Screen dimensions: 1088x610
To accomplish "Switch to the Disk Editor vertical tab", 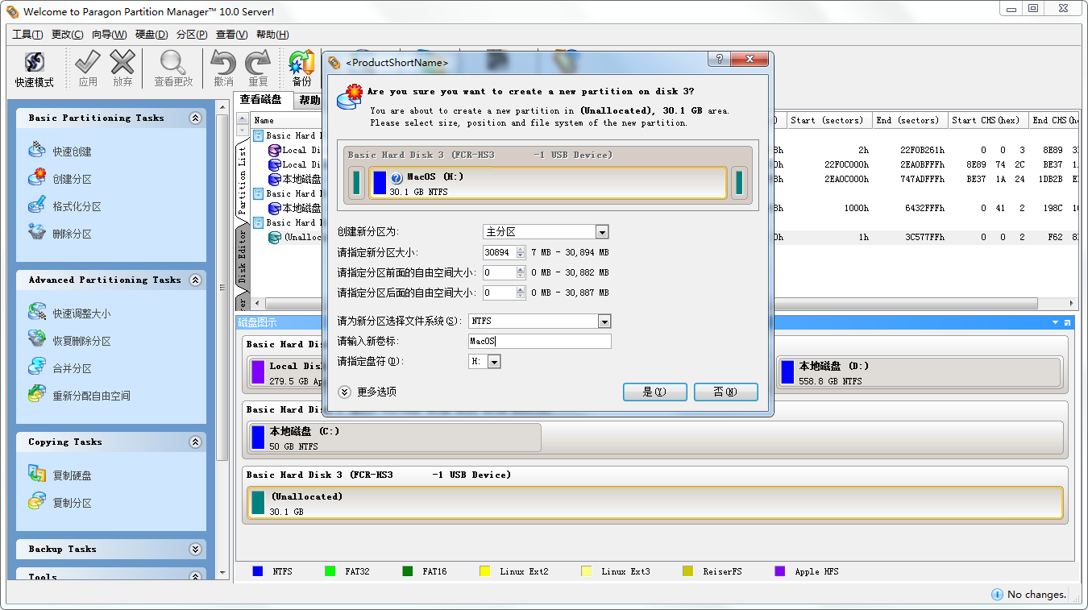I will point(242,255).
